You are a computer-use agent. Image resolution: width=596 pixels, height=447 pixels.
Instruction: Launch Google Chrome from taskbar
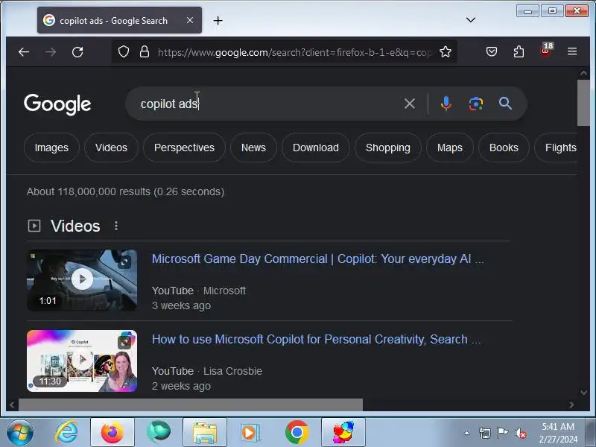coord(297,432)
